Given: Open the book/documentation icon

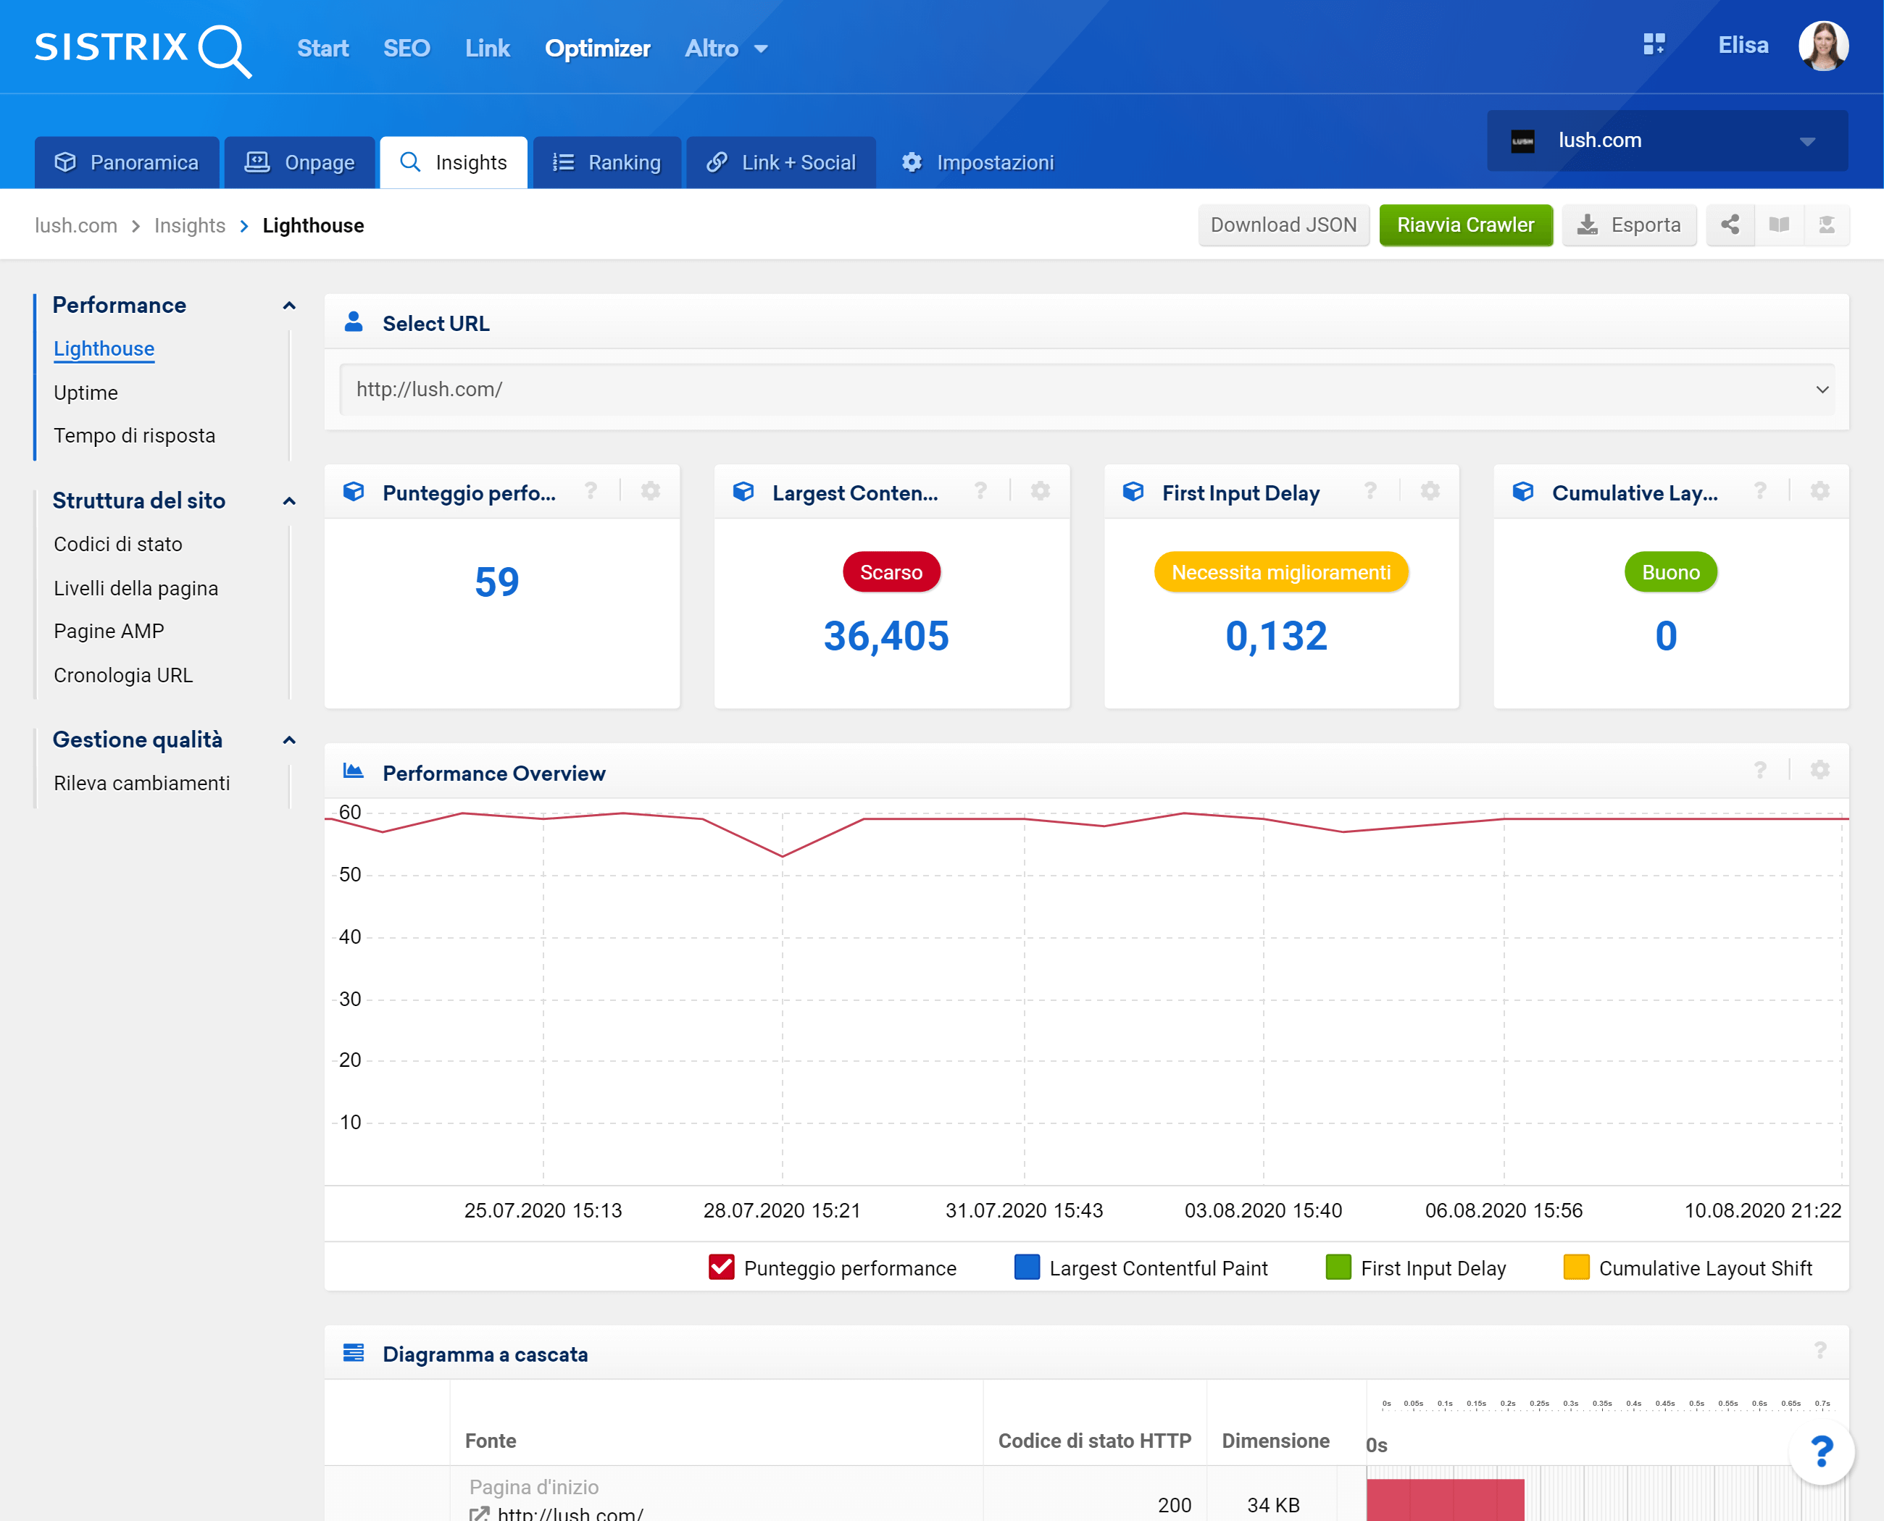Looking at the screenshot, I should pyautogui.click(x=1778, y=225).
